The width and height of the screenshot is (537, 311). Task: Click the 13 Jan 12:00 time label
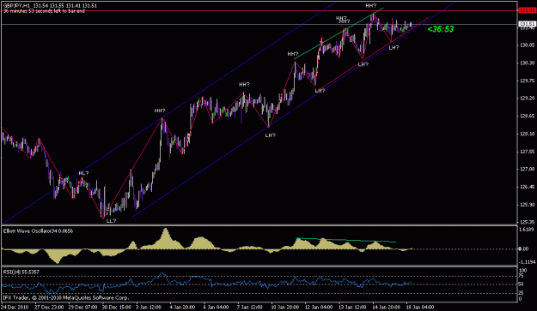[353, 308]
